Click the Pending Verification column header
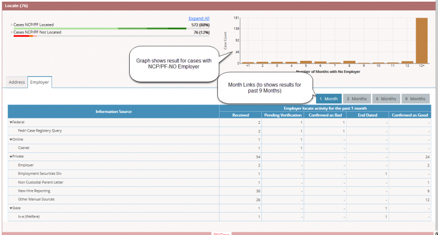The image size is (438, 235). pos(283,115)
